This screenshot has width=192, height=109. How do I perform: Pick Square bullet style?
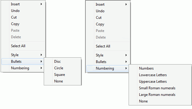63,75
